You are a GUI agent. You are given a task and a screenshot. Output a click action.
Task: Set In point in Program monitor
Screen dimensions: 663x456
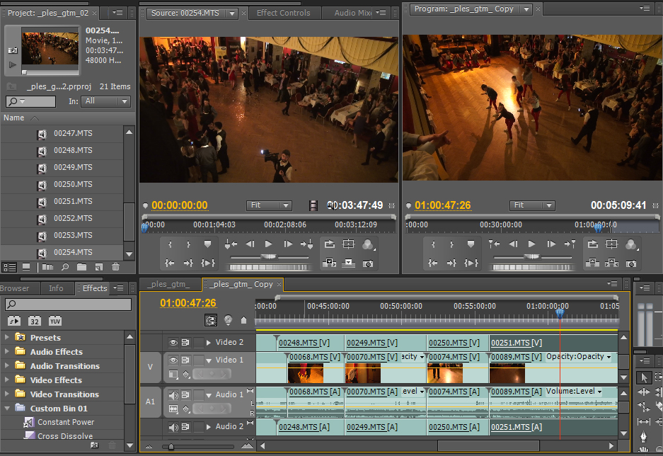433,244
